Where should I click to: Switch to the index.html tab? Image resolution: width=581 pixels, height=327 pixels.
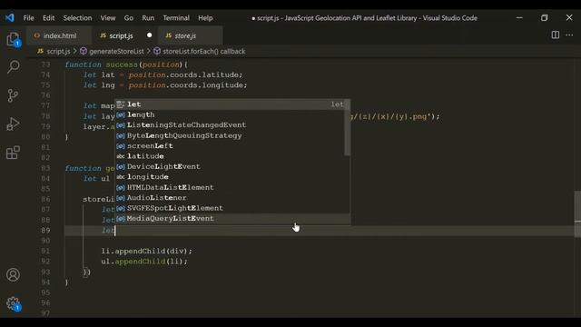59,35
